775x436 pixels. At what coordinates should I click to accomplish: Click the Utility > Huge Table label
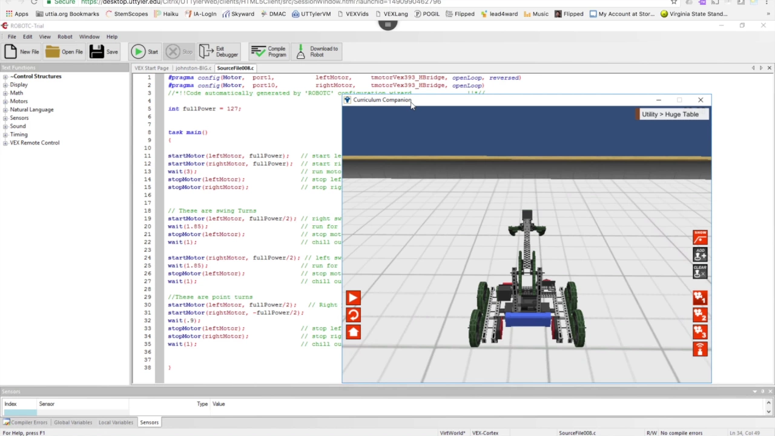670,114
